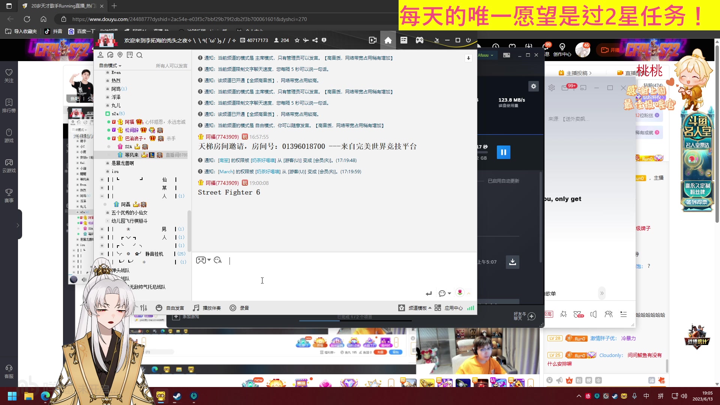Click the 开播 start streaming button
The width and height of the screenshot is (720, 405).
(610, 50)
